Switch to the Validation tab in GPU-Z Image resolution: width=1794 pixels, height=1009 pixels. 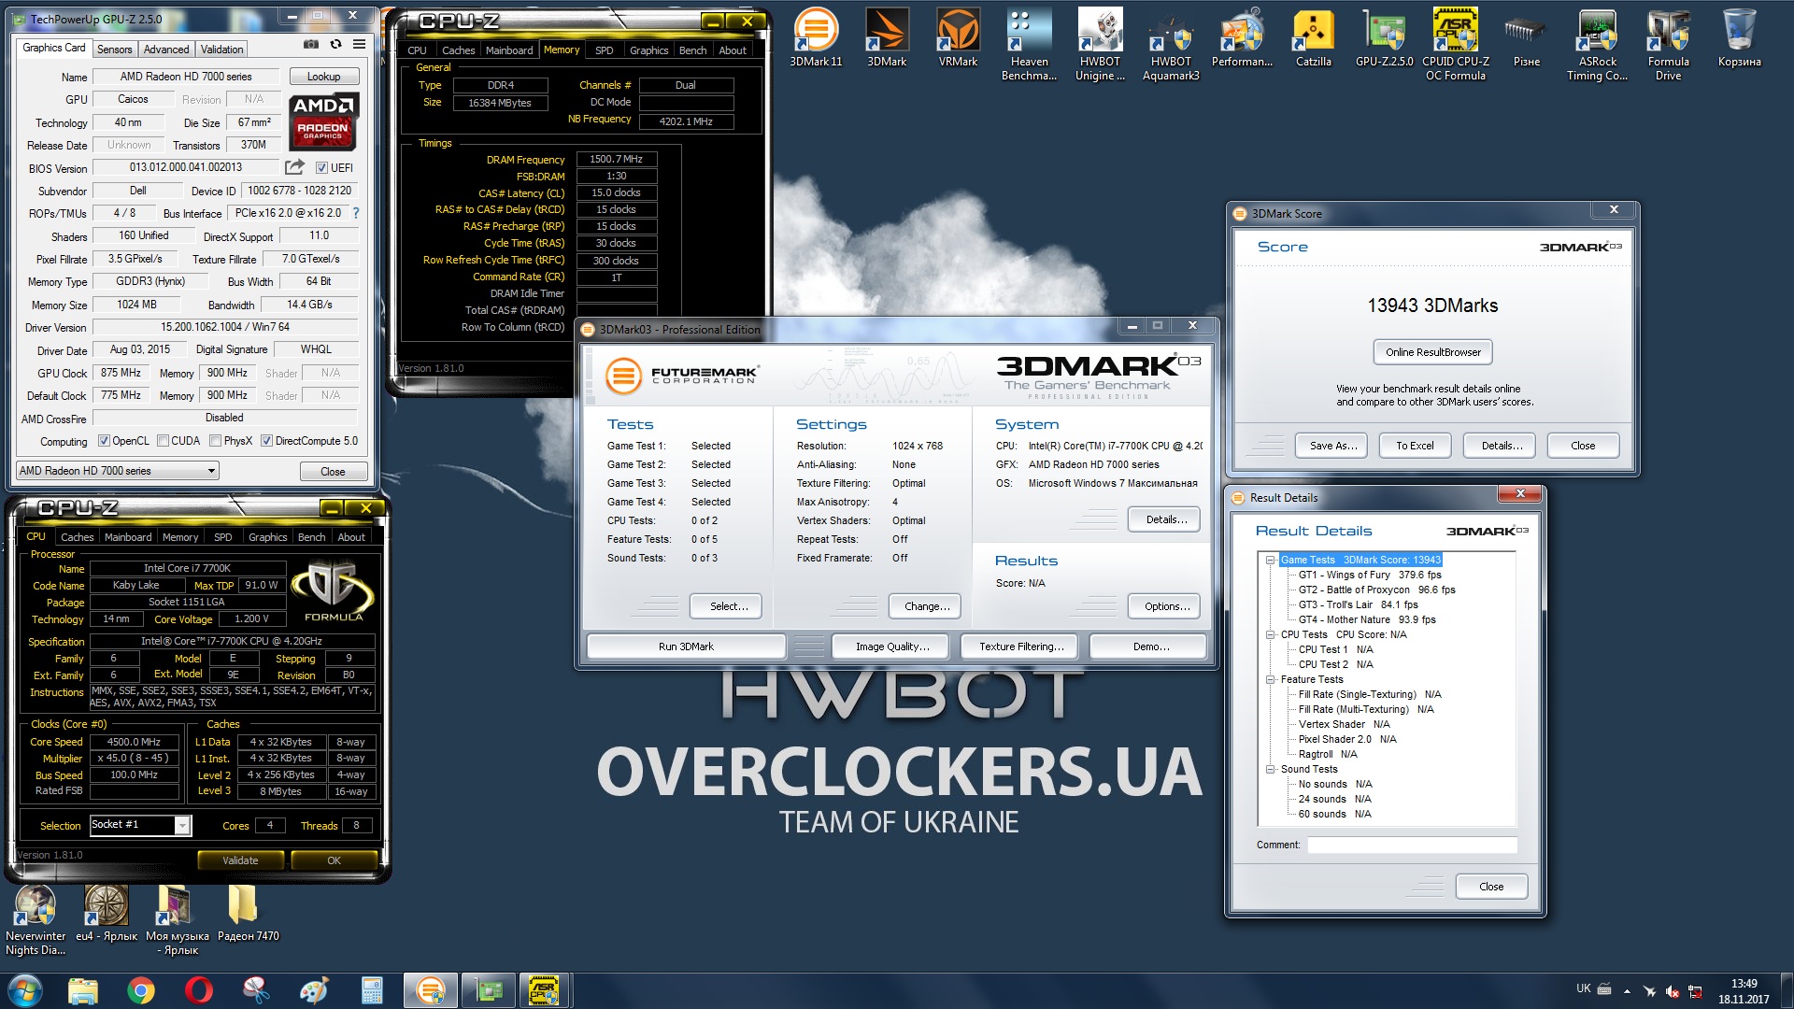221,50
